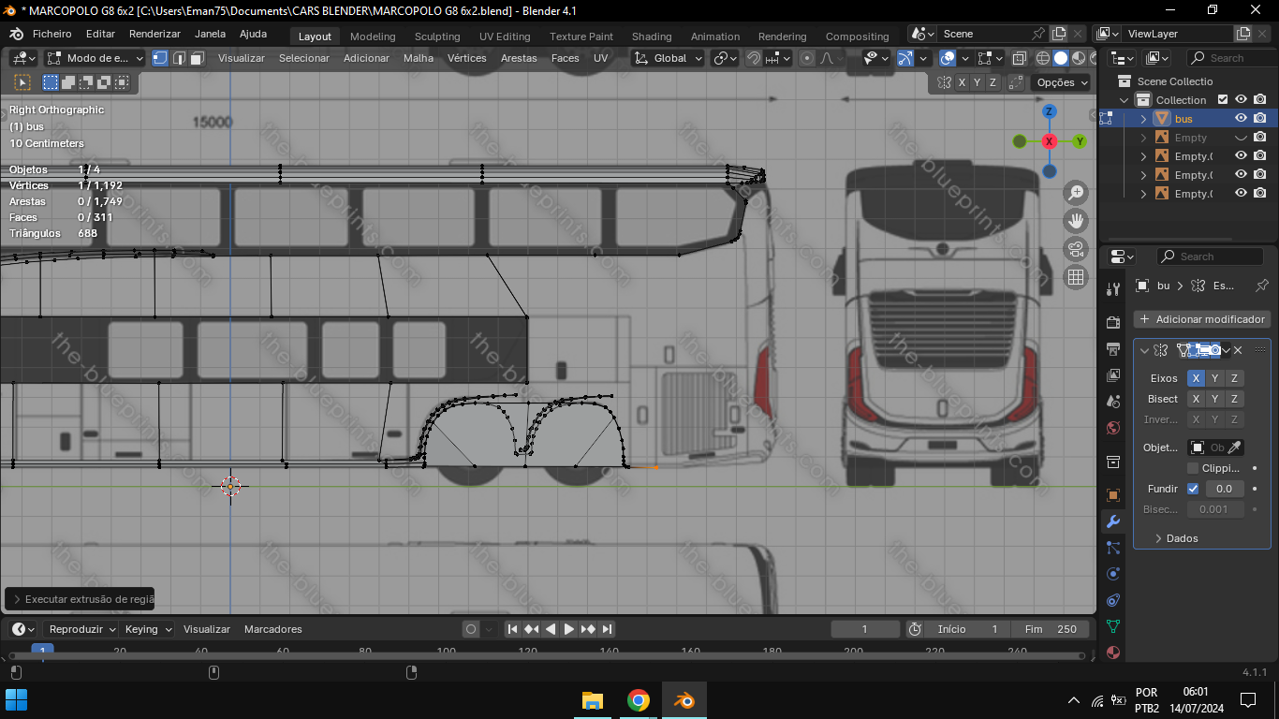The image size is (1279, 719).
Task: Select the tweak select tool icon
Action: click(23, 82)
